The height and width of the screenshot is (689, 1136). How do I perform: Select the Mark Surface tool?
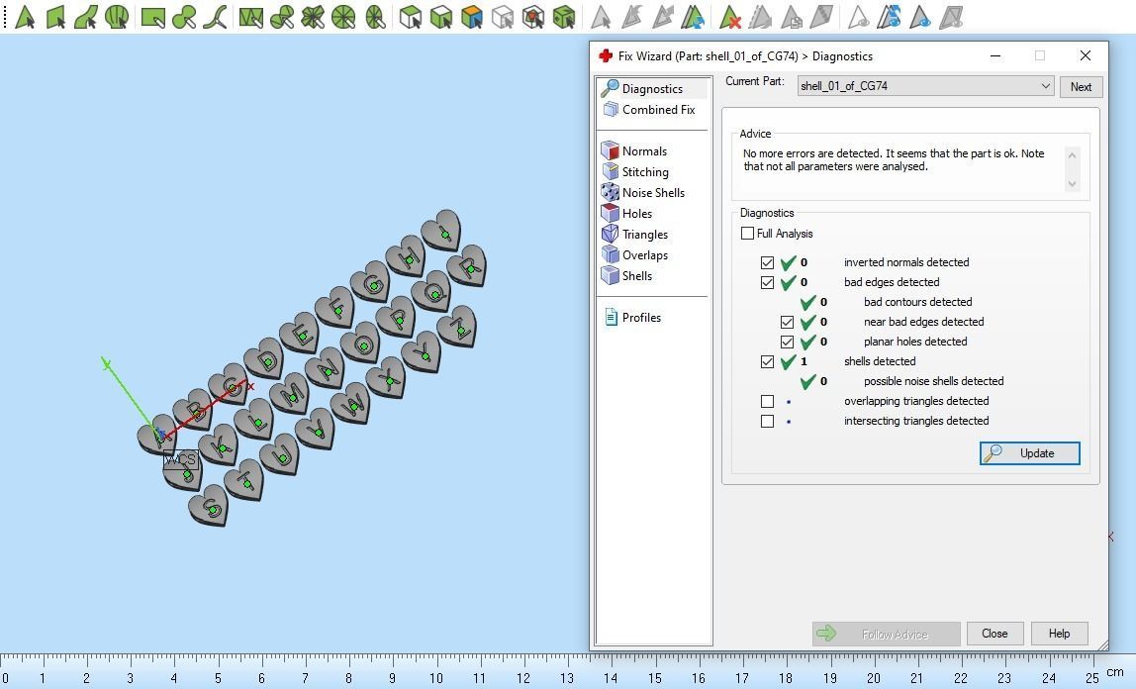click(x=86, y=16)
